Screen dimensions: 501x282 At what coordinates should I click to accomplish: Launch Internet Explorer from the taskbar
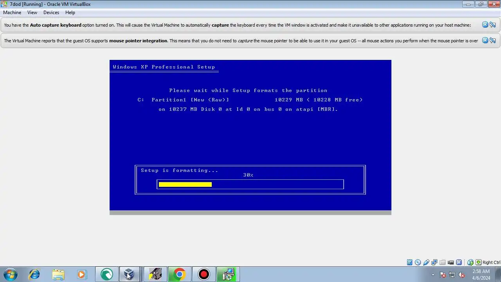(x=34, y=274)
